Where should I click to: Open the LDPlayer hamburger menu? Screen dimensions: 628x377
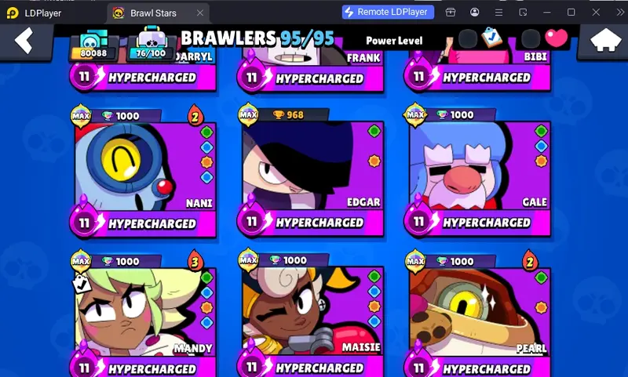pos(498,13)
